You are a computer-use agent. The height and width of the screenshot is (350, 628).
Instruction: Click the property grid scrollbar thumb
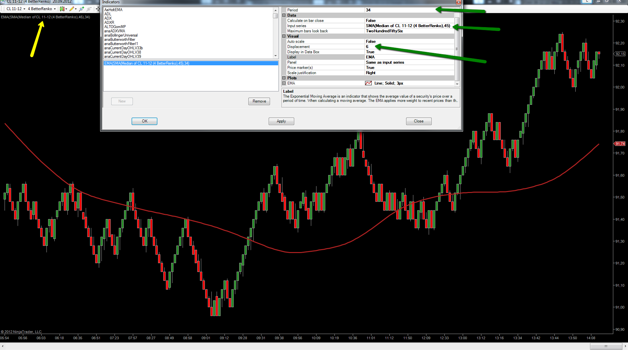coord(457,49)
